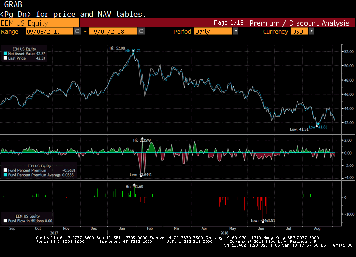The height and width of the screenshot is (257, 356).
Task: Click the Last Price 42.33 legend entry
Action: [x=25, y=58]
